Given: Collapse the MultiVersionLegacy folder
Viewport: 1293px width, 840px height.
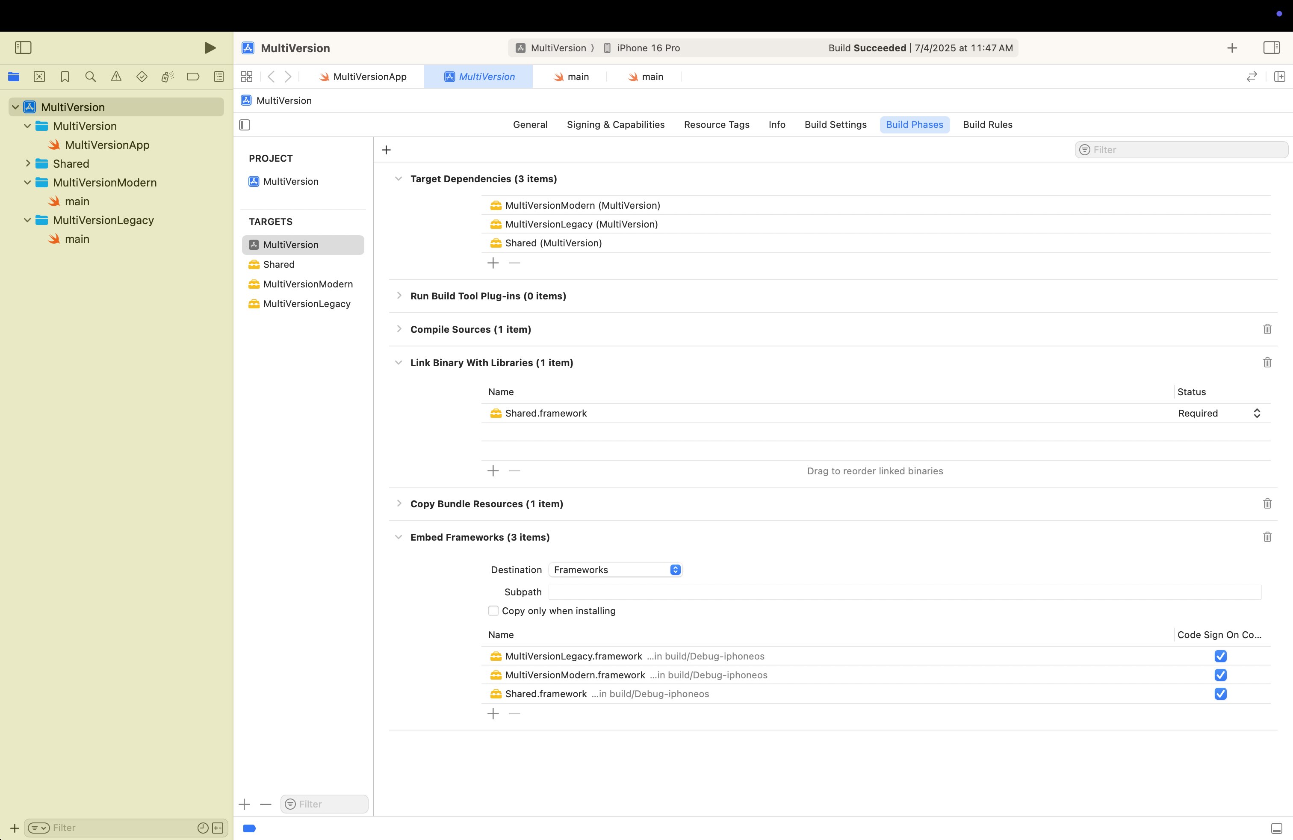Looking at the screenshot, I should 27,220.
